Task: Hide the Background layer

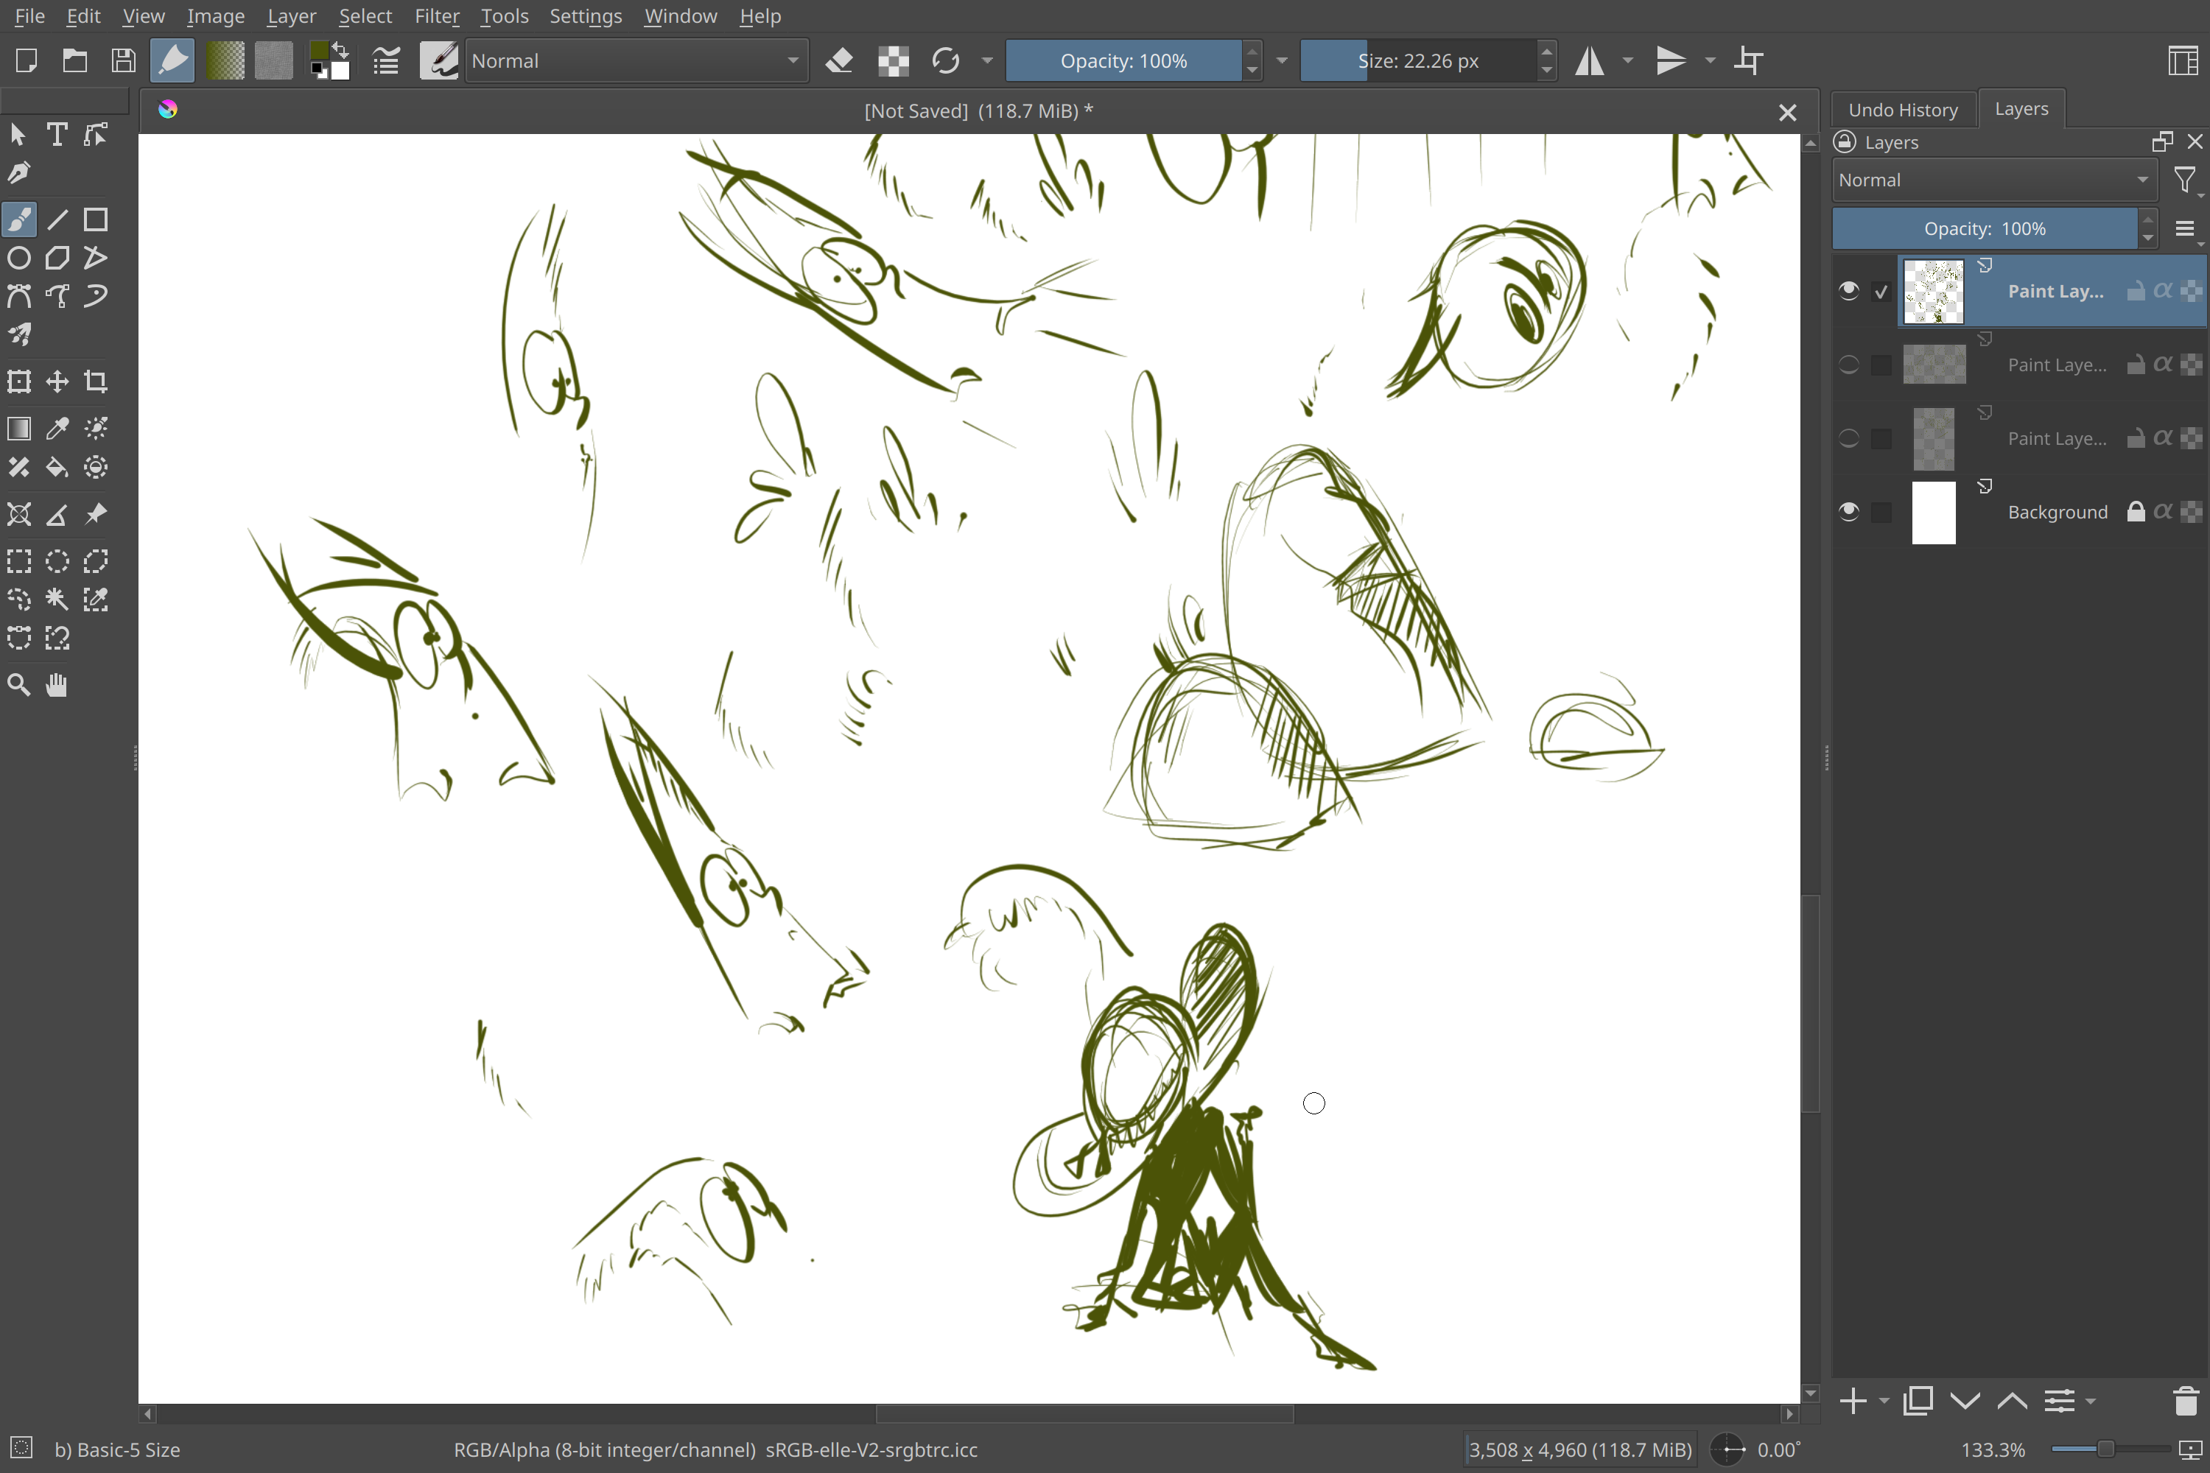Action: pos(1848,511)
